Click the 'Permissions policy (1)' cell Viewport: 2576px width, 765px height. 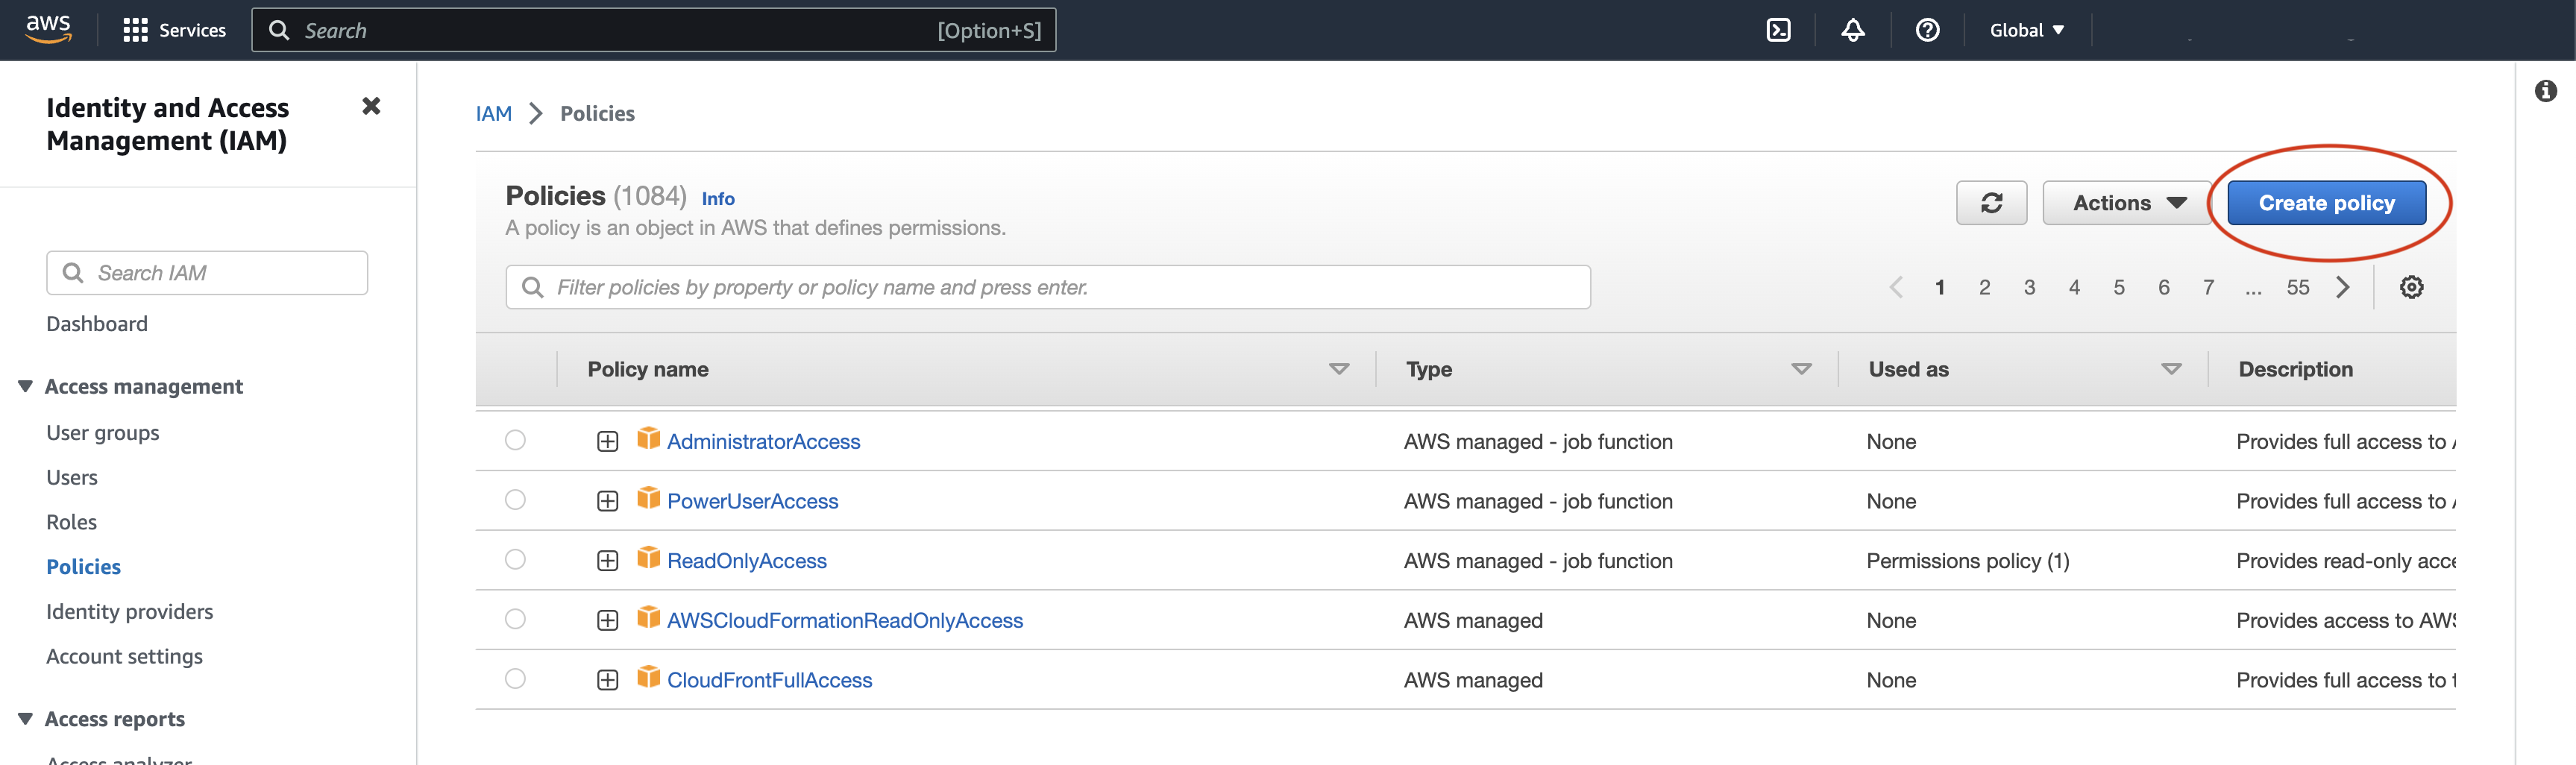1968,561
